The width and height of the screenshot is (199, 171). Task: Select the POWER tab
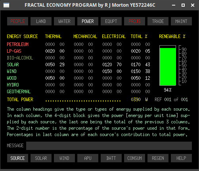[x=88, y=21]
